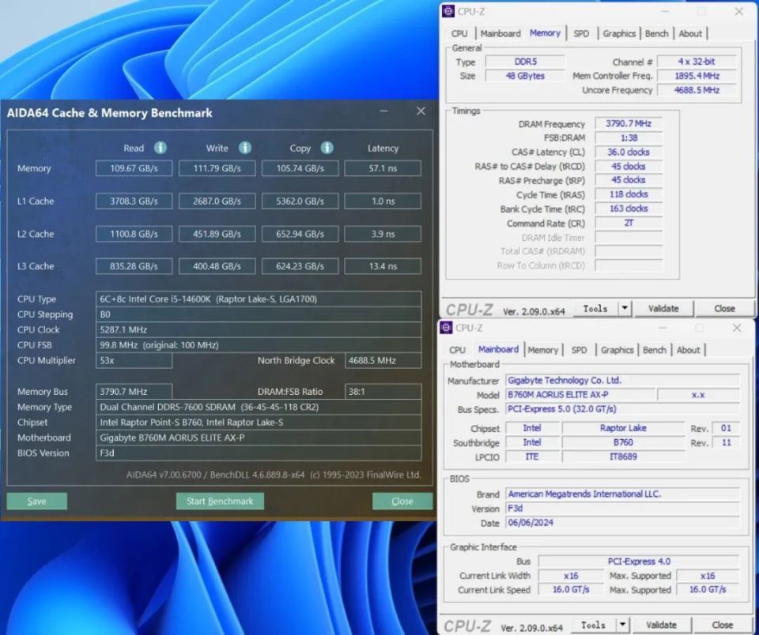Click Close button in bottom CPU-Z window
The height and width of the screenshot is (635, 759).
point(723,625)
